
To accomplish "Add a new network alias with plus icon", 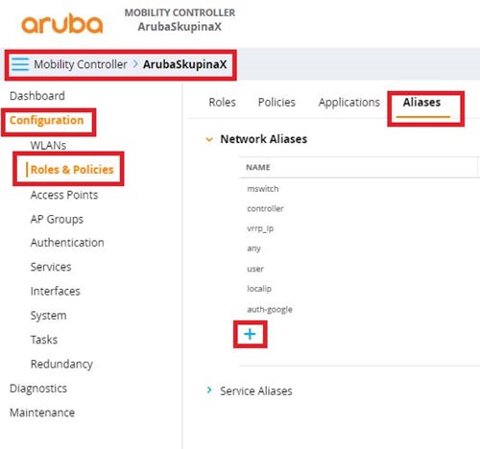I will click(x=250, y=334).
